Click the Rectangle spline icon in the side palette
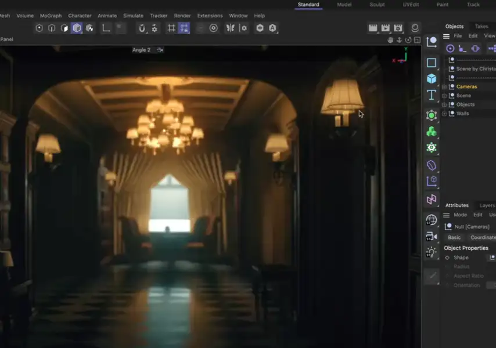496x348 pixels. 431,63
